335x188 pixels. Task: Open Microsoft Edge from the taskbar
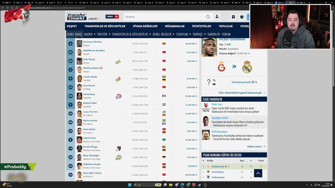[182, 185]
